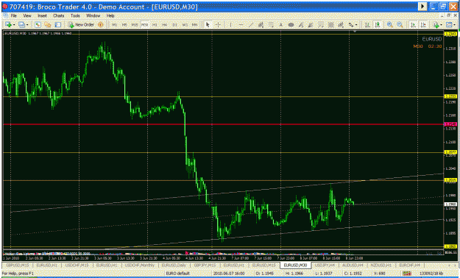Open the Charts menu
Image resolution: width=460 pixels, height=278 pixels.
point(58,15)
